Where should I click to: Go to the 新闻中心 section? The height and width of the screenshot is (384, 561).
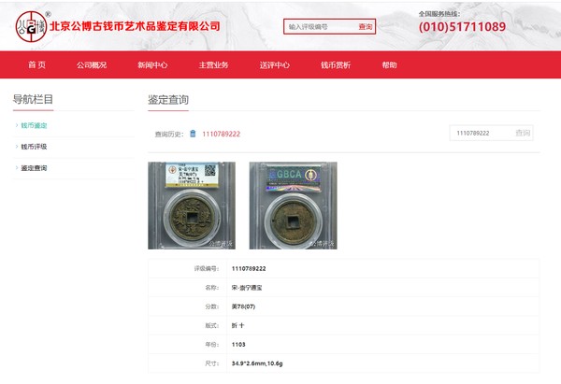[x=152, y=65]
